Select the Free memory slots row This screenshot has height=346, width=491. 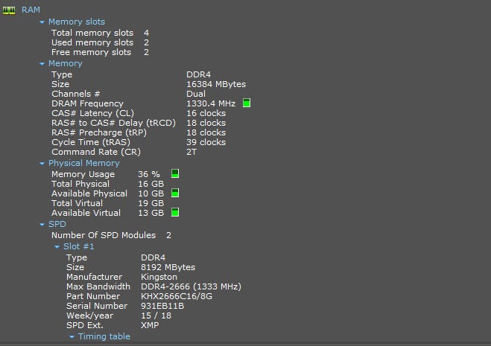point(100,52)
